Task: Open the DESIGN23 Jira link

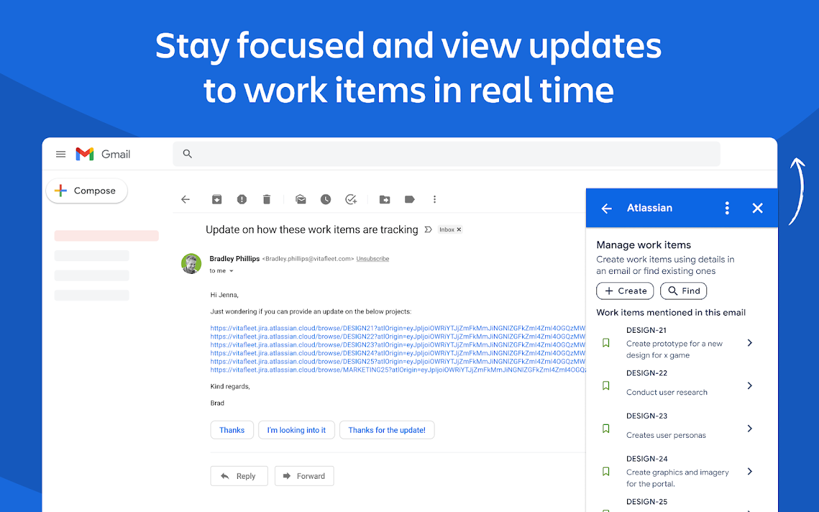Action: click(x=398, y=345)
